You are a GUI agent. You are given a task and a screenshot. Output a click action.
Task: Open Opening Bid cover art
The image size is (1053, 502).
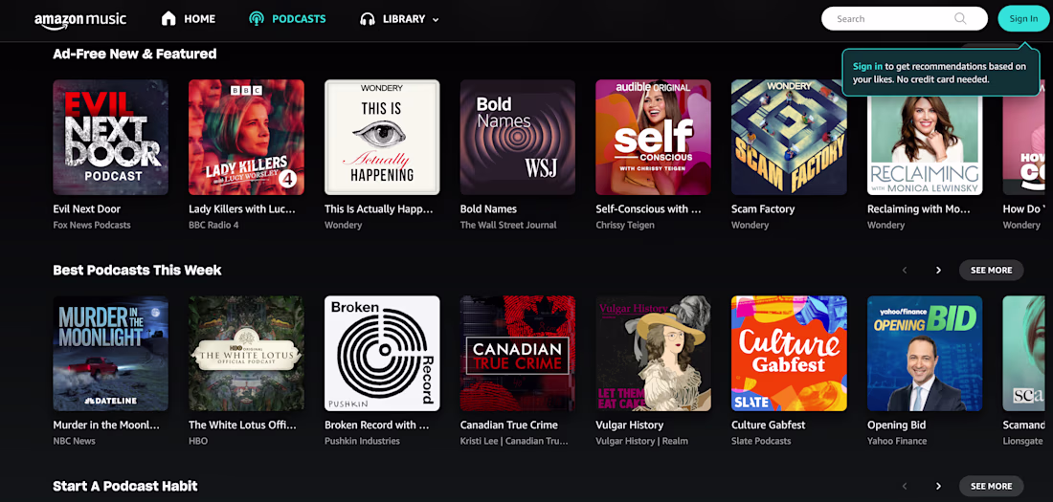pyautogui.click(x=925, y=354)
